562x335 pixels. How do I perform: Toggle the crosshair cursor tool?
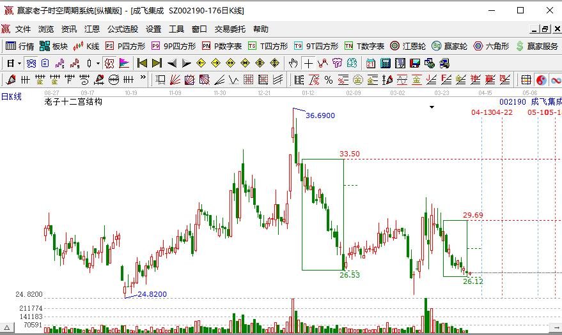tap(308, 63)
